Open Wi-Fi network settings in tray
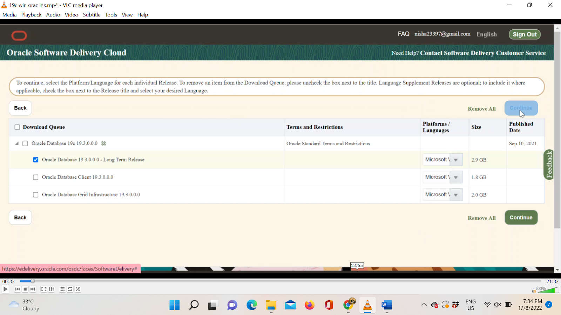Screen dimensions: 561x315 [487, 304]
